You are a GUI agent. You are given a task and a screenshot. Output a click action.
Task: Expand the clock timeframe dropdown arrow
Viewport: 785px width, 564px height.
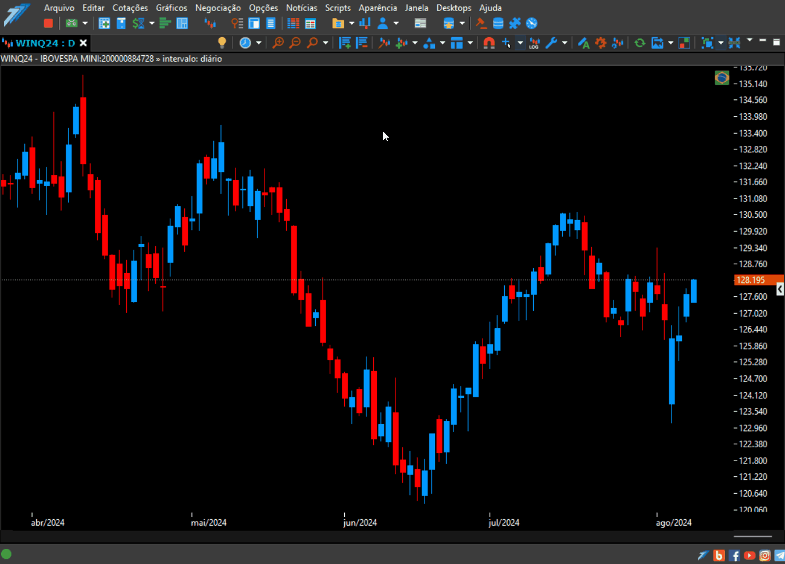pyautogui.click(x=259, y=42)
